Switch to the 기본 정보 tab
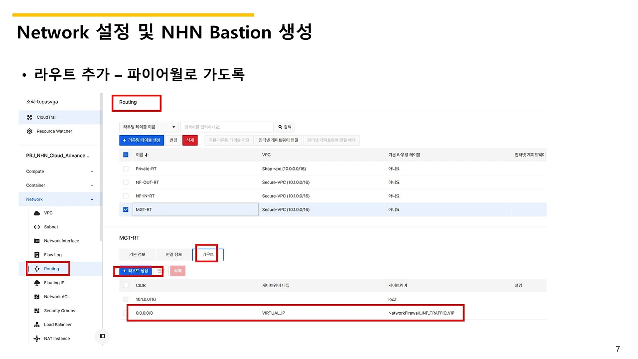The image size is (638, 359). (x=137, y=255)
